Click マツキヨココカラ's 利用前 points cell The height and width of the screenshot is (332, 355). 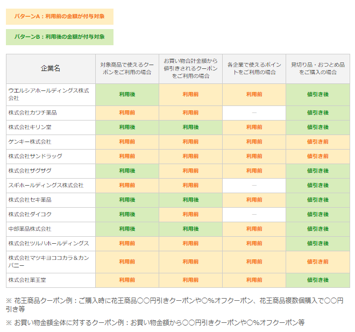tap(254, 262)
